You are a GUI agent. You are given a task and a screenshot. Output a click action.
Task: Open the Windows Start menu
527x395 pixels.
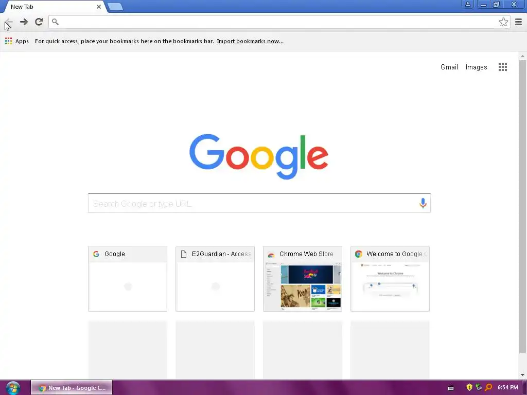(x=13, y=388)
